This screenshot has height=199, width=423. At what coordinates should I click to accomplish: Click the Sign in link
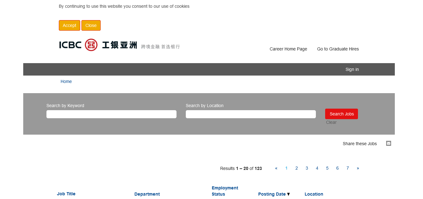point(352,69)
